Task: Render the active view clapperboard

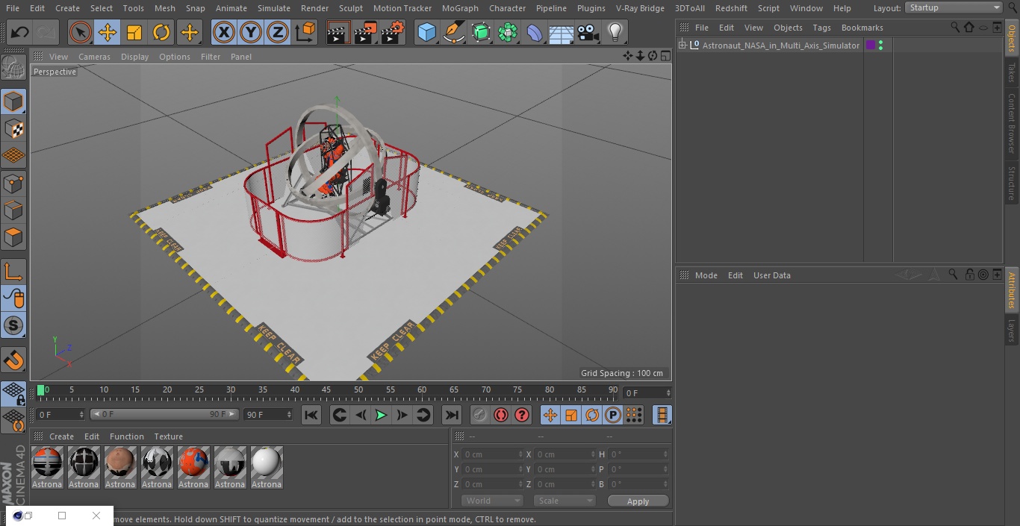Action: tap(338, 32)
